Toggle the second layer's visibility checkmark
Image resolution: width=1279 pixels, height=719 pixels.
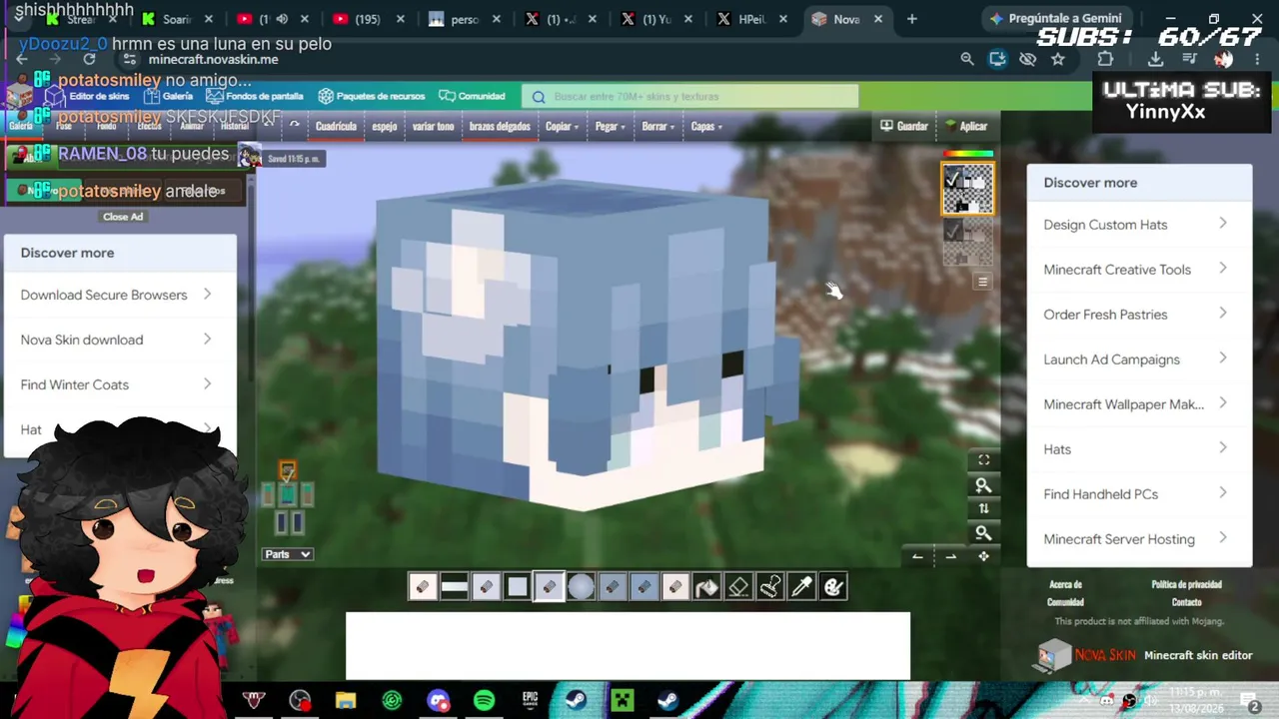[x=952, y=232]
